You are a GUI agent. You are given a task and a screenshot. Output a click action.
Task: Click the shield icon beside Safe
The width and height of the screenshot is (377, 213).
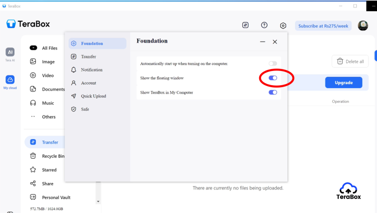tap(74, 109)
